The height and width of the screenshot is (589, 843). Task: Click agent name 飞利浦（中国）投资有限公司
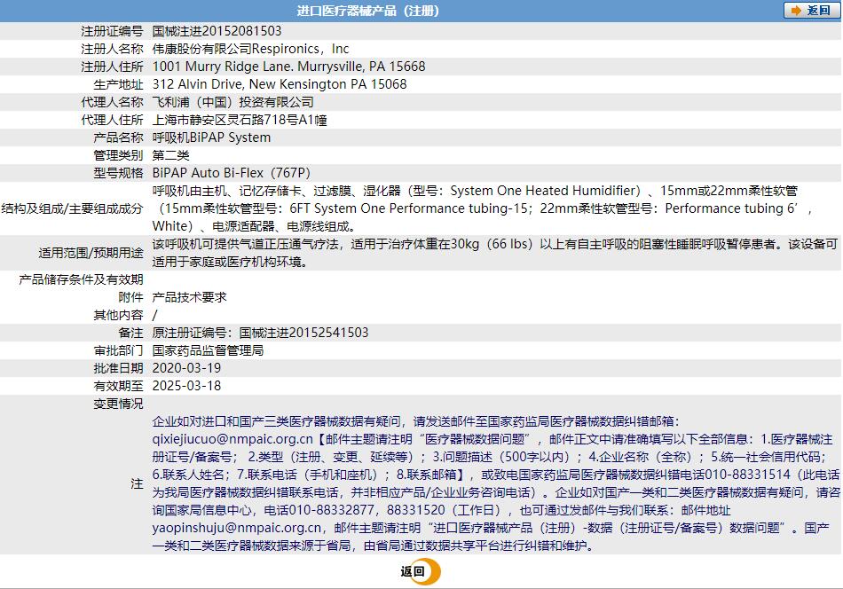coord(232,102)
